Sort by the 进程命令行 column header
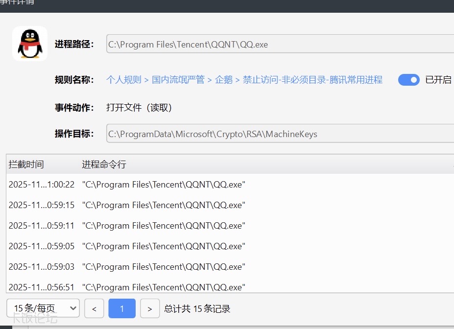Image resolution: width=454 pixels, height=329 pixels. 104,164
